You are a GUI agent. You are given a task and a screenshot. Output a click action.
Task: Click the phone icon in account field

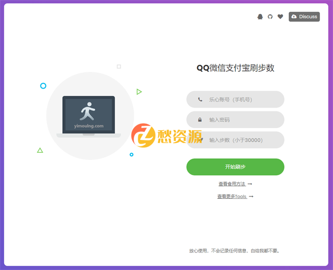click(200, 99)
